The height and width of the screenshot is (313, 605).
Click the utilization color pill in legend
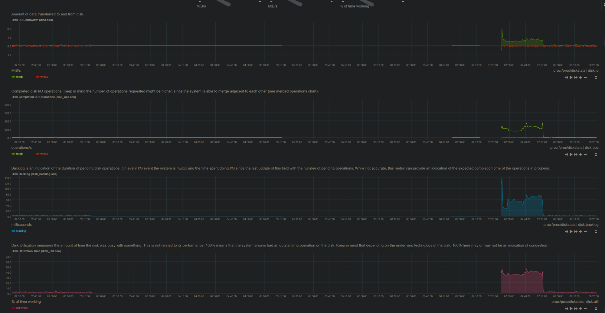click(13, 308)
